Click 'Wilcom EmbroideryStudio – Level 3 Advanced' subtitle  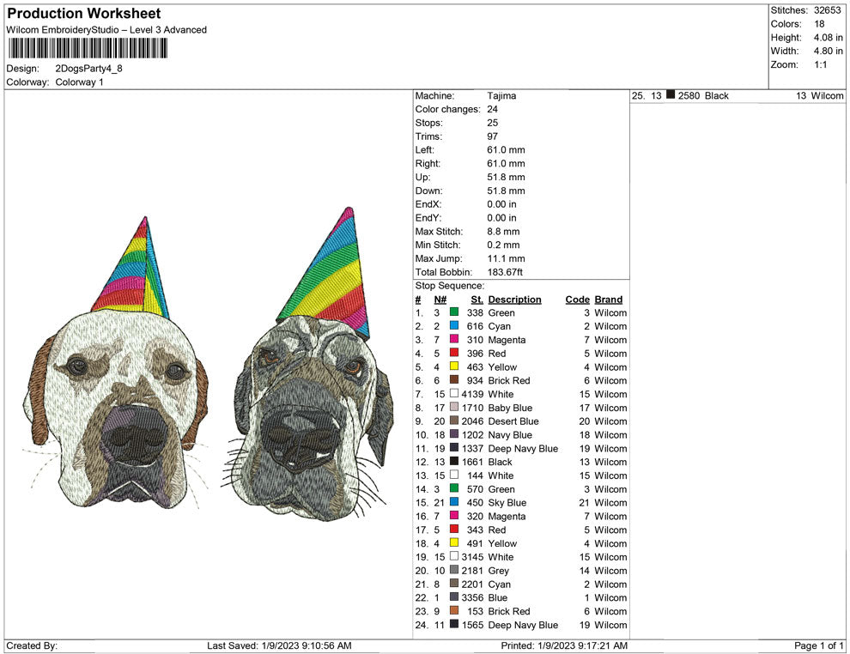[x=106, y=30]
